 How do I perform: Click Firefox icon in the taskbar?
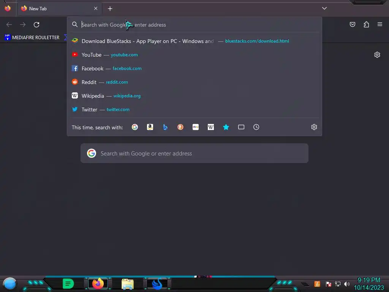coord(98,284)
